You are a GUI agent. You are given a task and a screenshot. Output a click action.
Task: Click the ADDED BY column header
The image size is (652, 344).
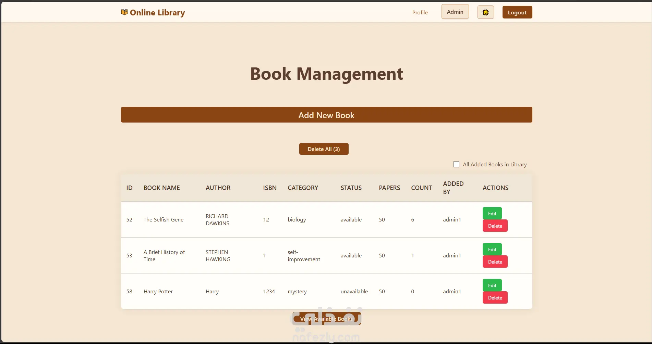[453, 188]
